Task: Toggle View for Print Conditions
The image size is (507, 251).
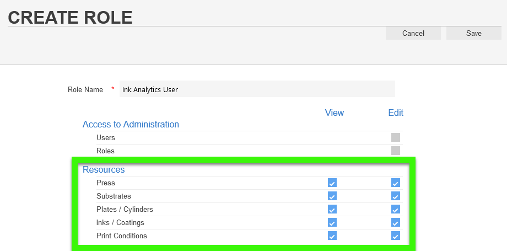Action: (332, 236)
